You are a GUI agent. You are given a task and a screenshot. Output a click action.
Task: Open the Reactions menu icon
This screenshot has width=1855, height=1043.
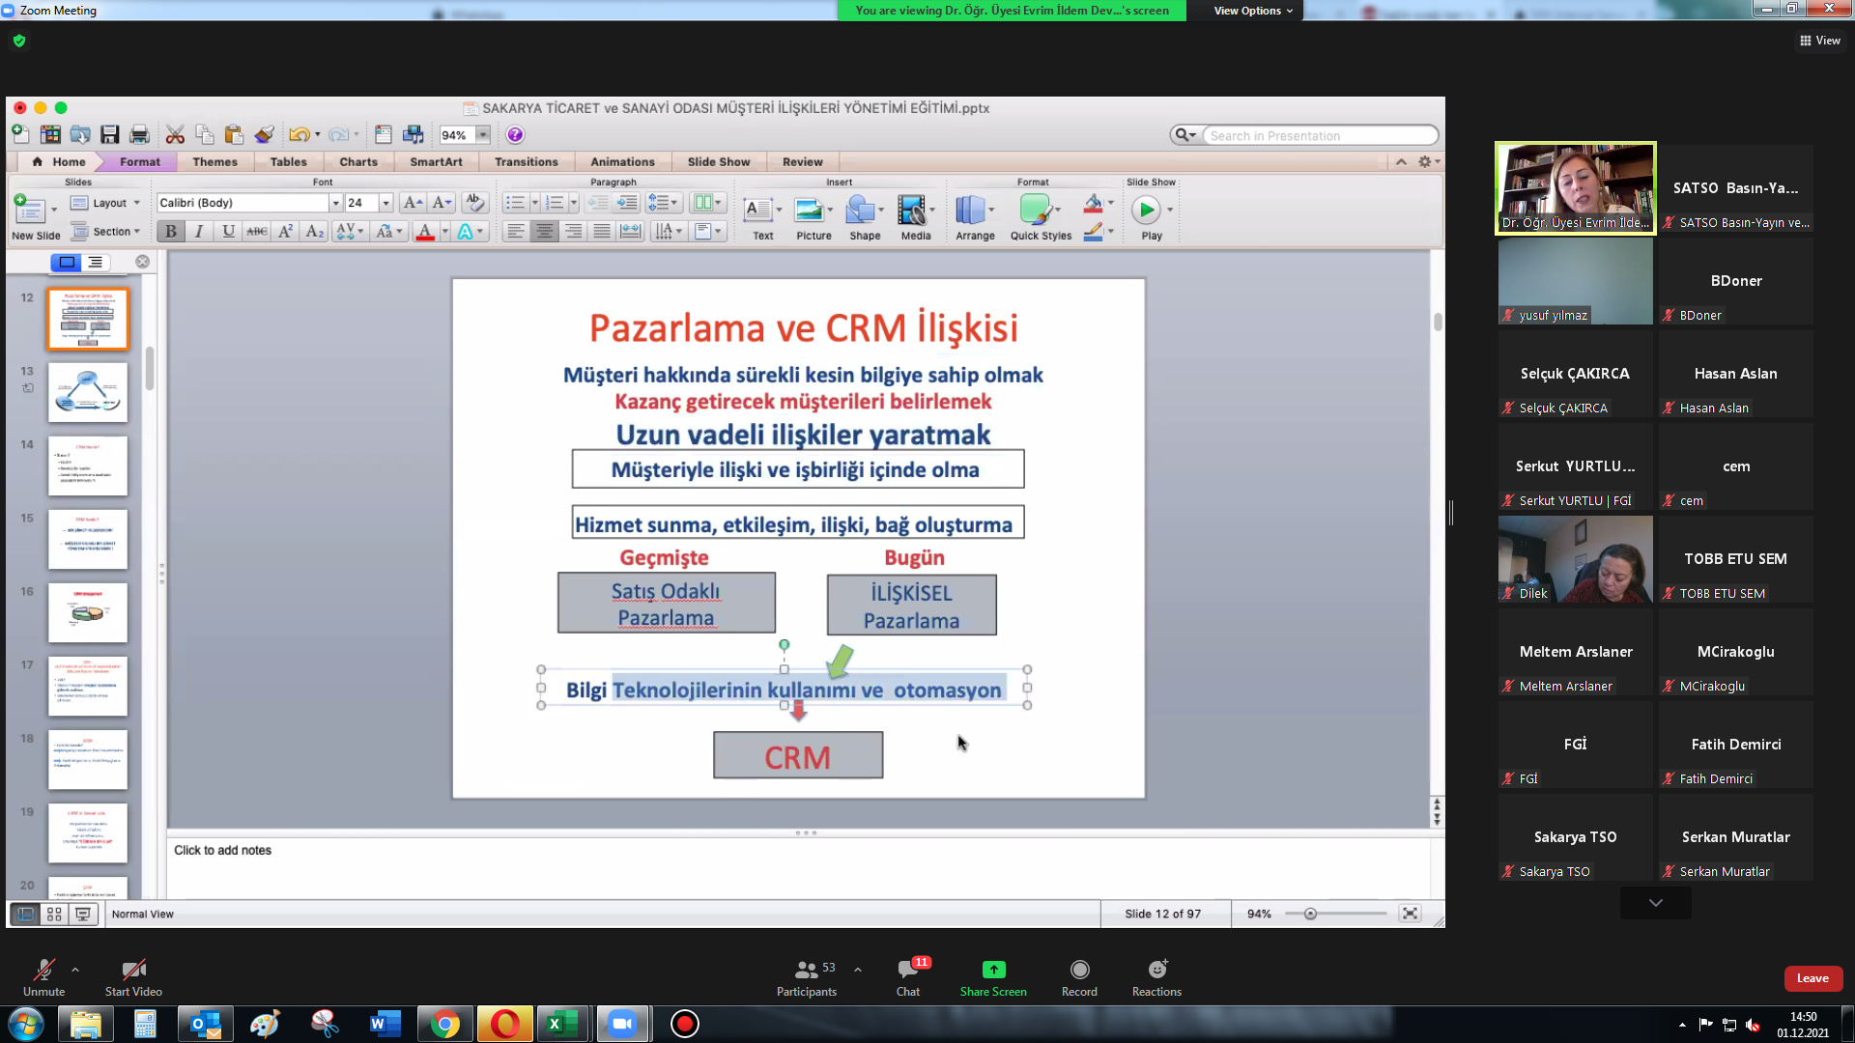coord(1156,969)
